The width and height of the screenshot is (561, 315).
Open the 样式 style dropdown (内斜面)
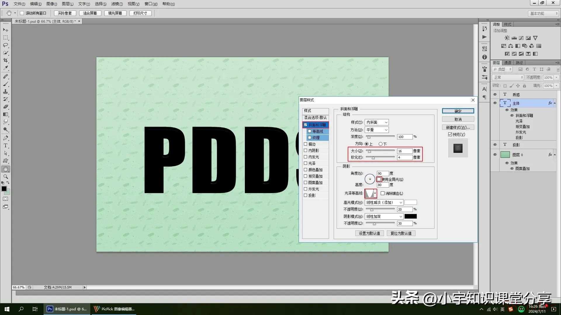point(377,123)
